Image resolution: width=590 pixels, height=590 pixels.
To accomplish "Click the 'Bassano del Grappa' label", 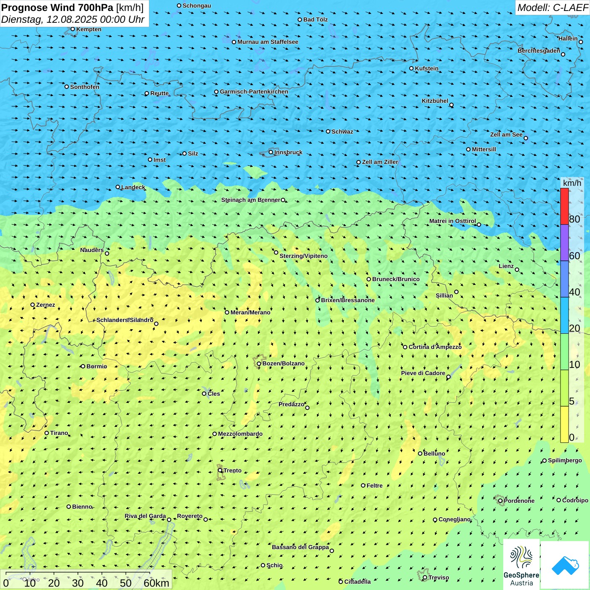I will click(x=300, y=547).
